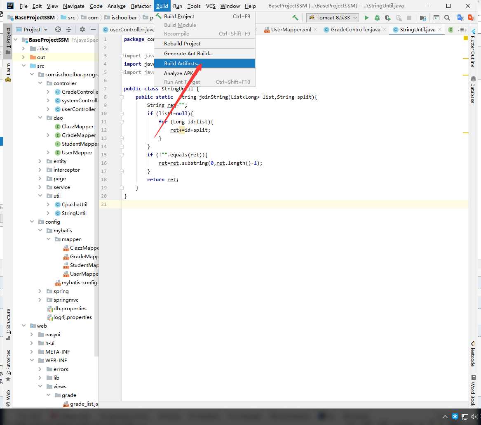
Task: Click the yellow inspection indicator square above error stripe
Action: tap(465, 38)
